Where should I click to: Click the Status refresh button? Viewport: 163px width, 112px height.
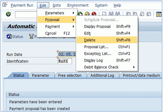pos(15,37)
